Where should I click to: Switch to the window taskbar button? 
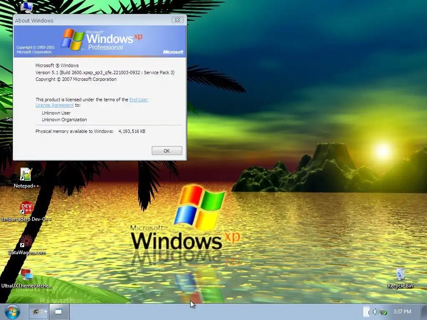(58, 312)
